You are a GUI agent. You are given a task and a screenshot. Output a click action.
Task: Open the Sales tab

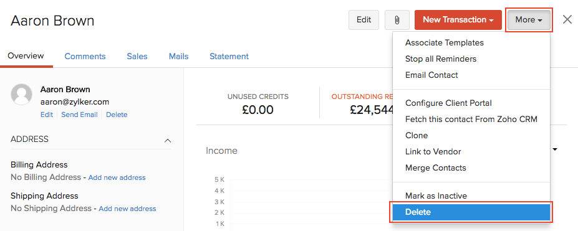point(137,56)
